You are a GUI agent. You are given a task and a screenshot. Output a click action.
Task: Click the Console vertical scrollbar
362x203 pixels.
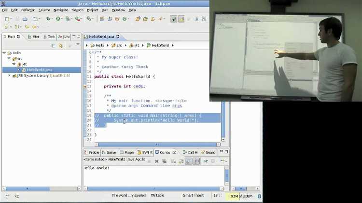click(x=227, y=176)
